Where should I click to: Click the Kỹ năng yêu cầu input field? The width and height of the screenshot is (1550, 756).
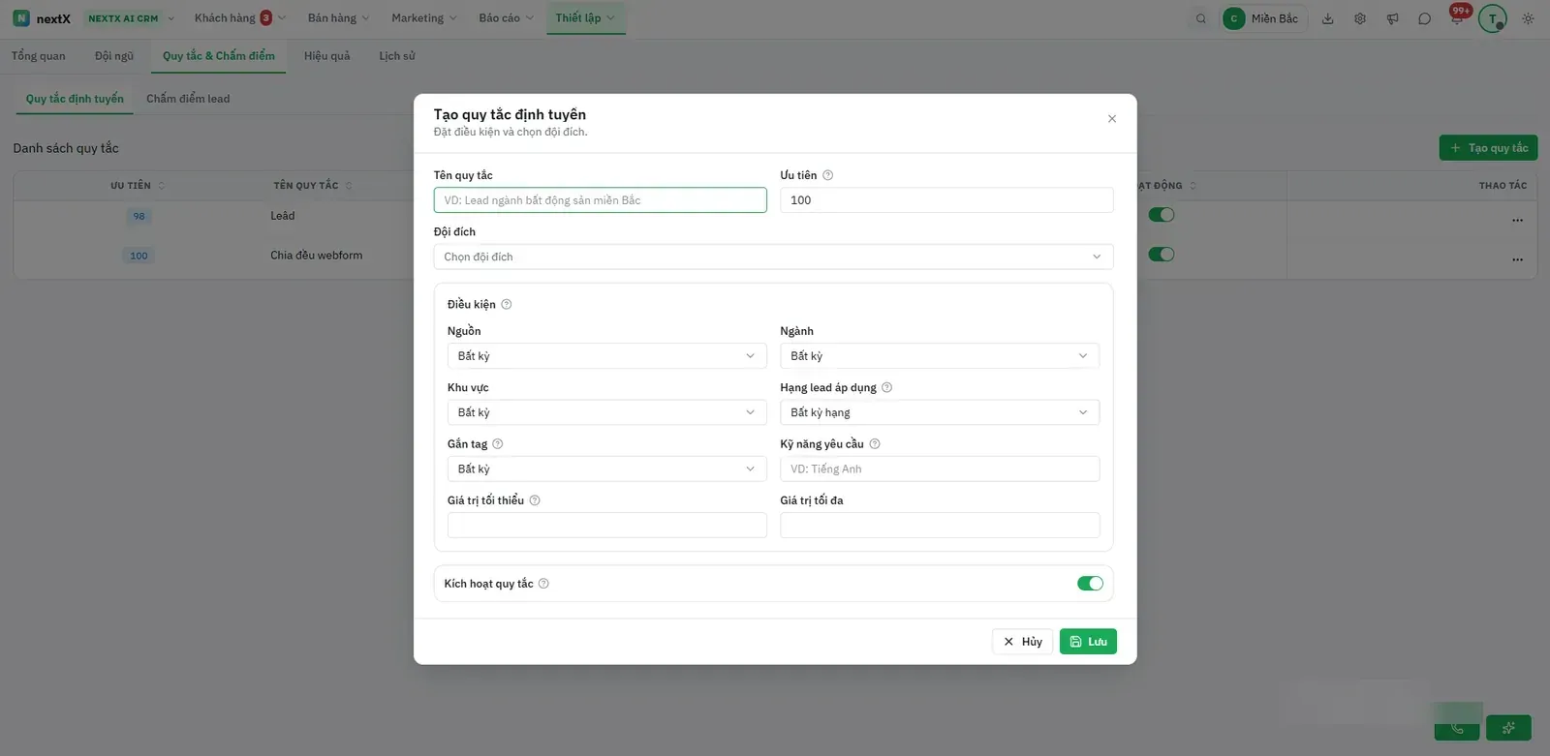pos(940,469)
